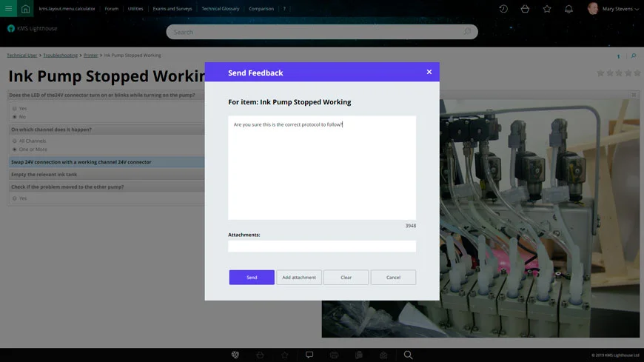This screenshot has height=362, width=644.
Task: Click 'Check if the problem moved' question
Action: click(107, 187)
